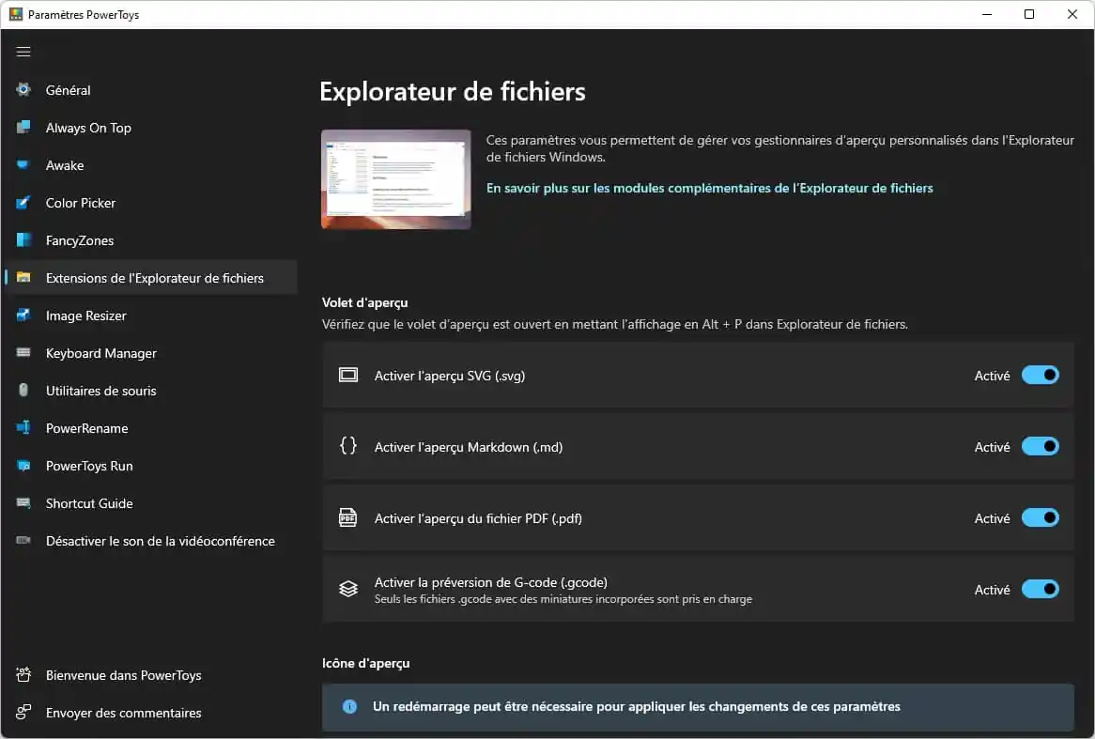Click the Activer la préversion de G-code label
This screenshot has height=739, width=1095.
tap(491, 582)
